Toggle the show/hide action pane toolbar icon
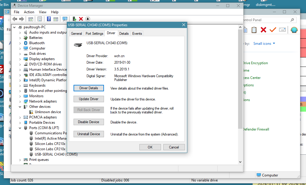Screen dimensions: 306x185 [x=56, y=19]
